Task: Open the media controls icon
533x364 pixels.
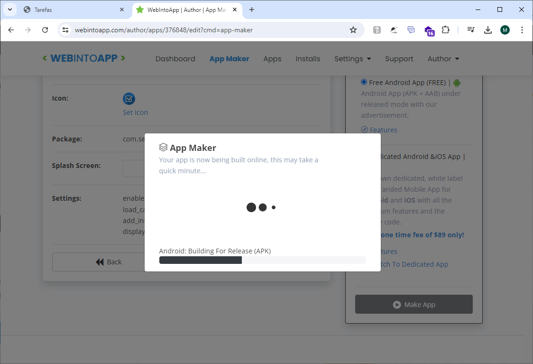Action: click(471, 30)
